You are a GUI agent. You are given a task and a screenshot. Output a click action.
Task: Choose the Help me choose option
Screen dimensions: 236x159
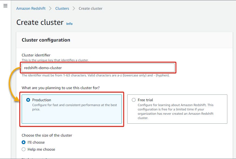click(x=24, y=149)
